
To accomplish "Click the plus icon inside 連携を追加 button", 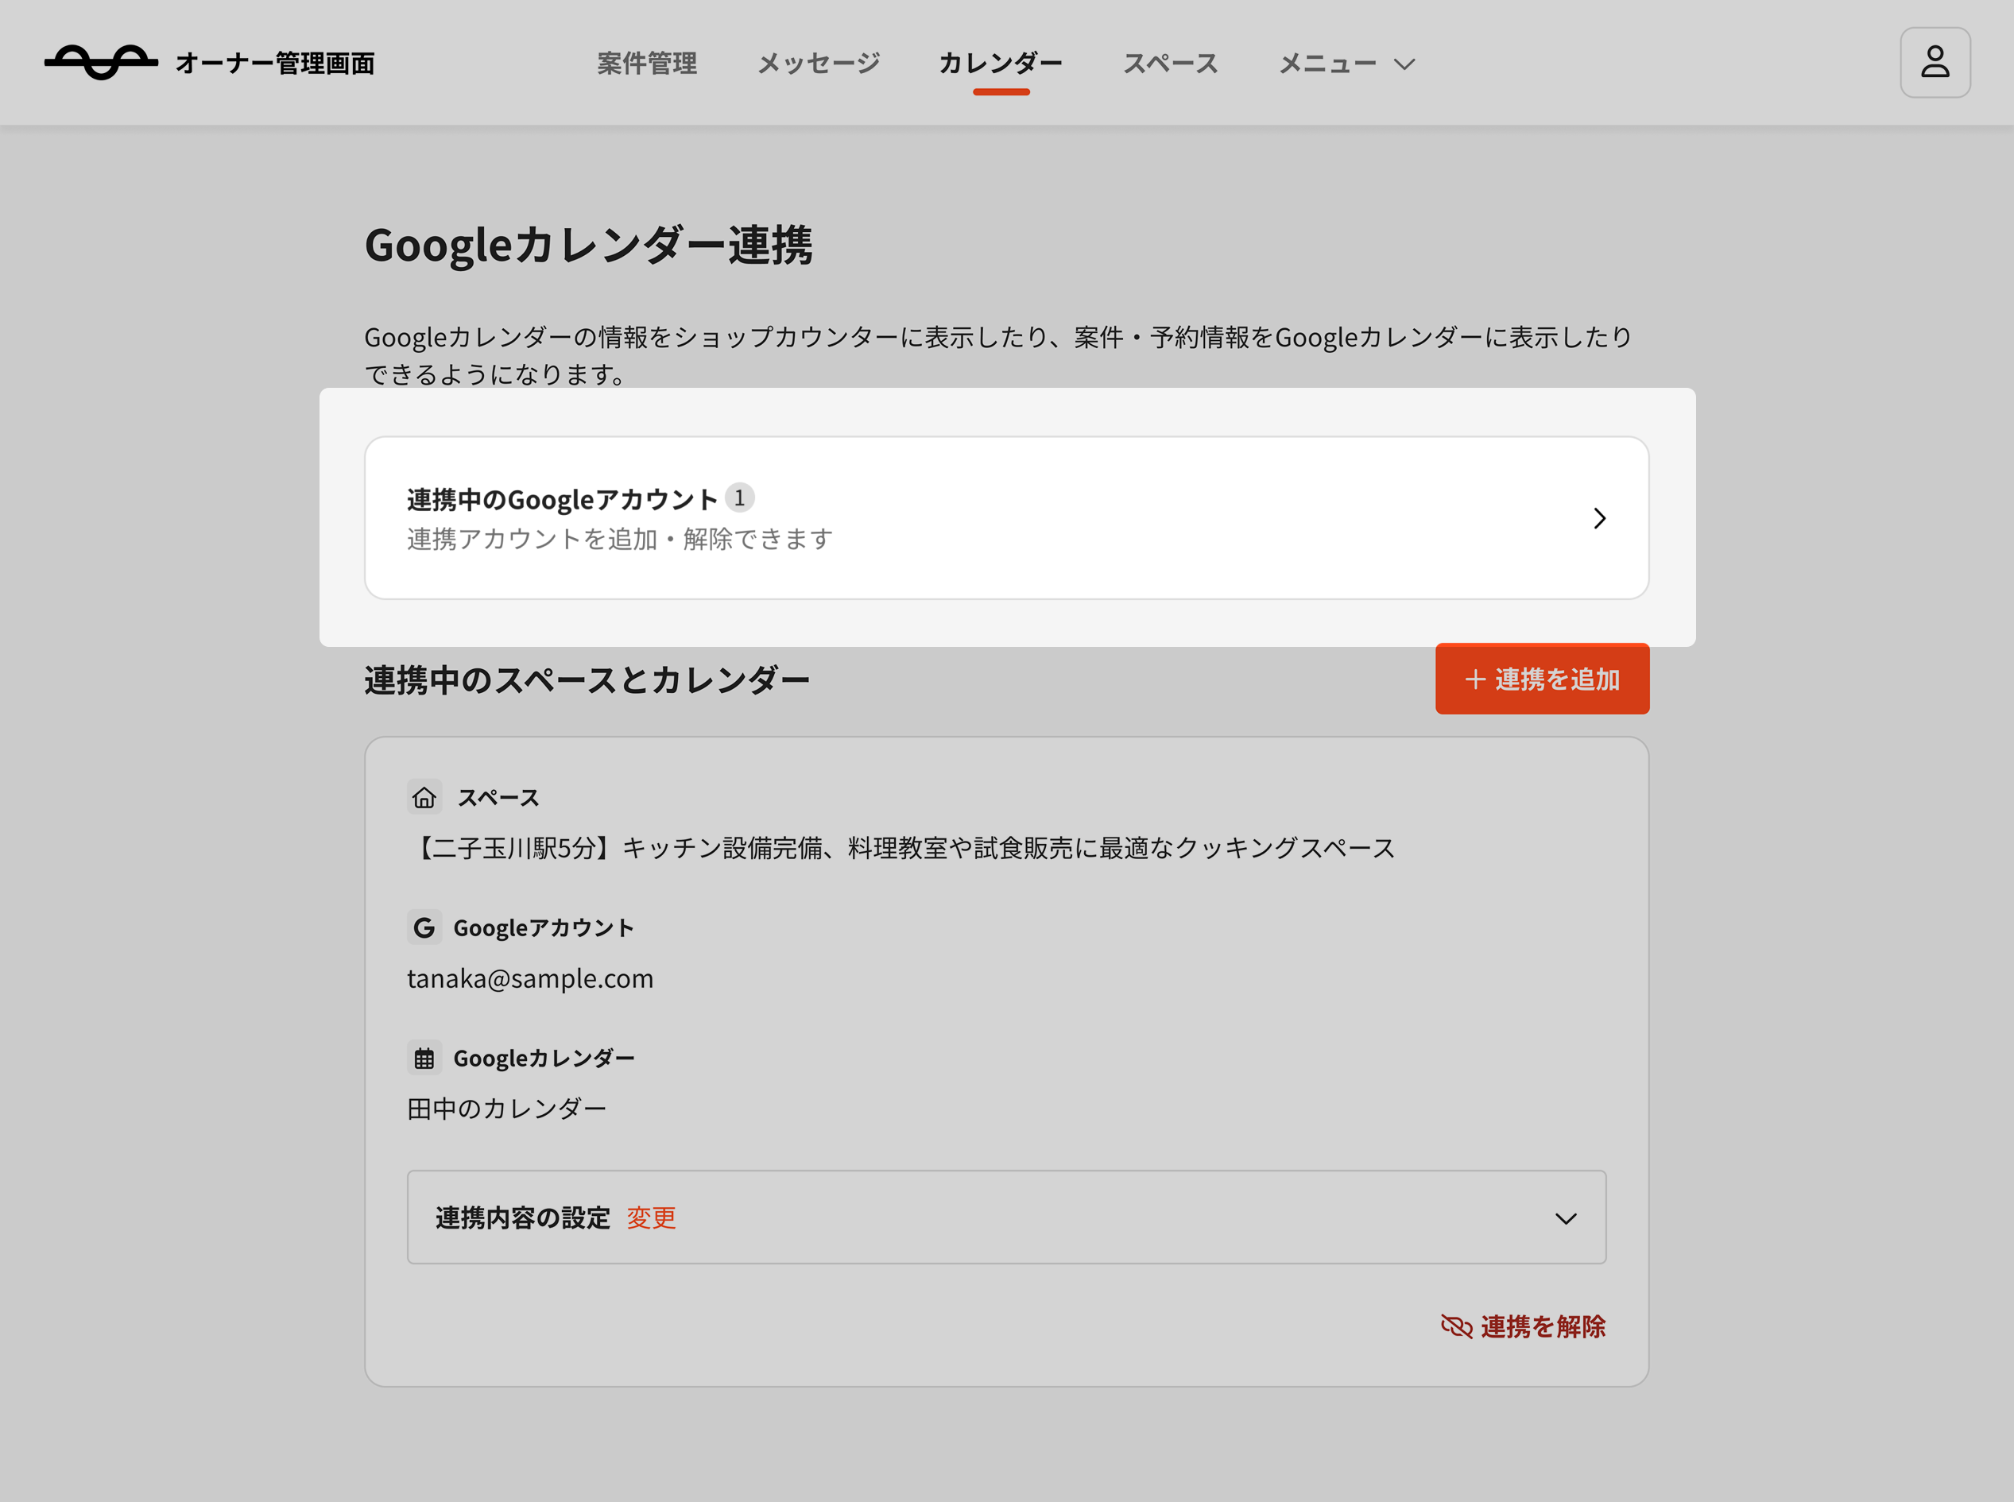I will pos(1477,678).
